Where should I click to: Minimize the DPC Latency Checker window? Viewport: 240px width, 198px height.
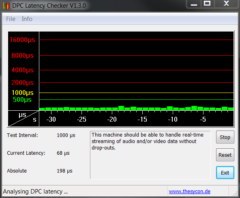pyautogui.click(x=194, y=4)
